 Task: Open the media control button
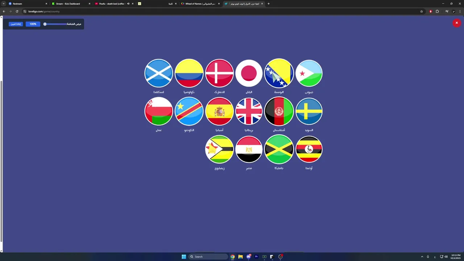tap(447, 11)
